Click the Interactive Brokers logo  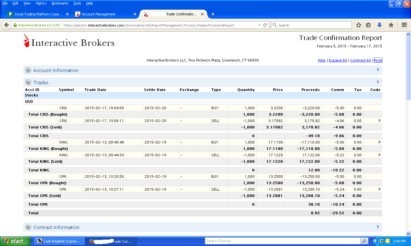pyautogui.click(x=69, y=42)
